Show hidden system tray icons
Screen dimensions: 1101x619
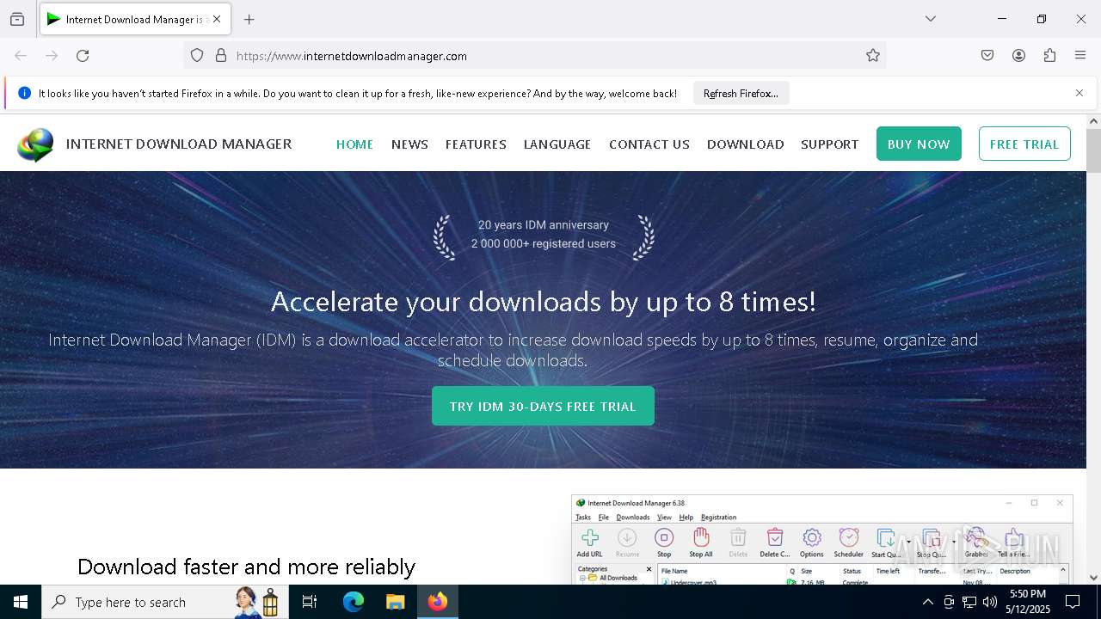927,602
